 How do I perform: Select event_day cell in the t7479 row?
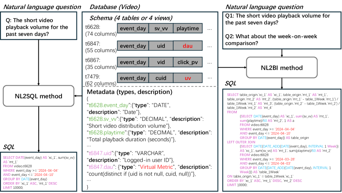tap(133, 78)
